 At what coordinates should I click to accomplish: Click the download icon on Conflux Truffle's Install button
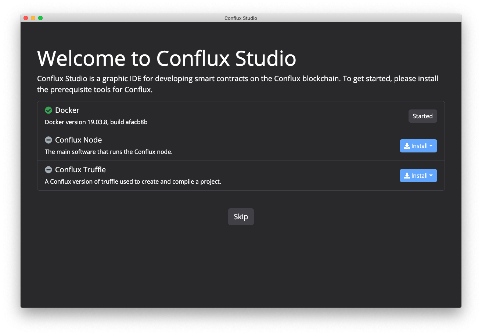tap(407, 176)
